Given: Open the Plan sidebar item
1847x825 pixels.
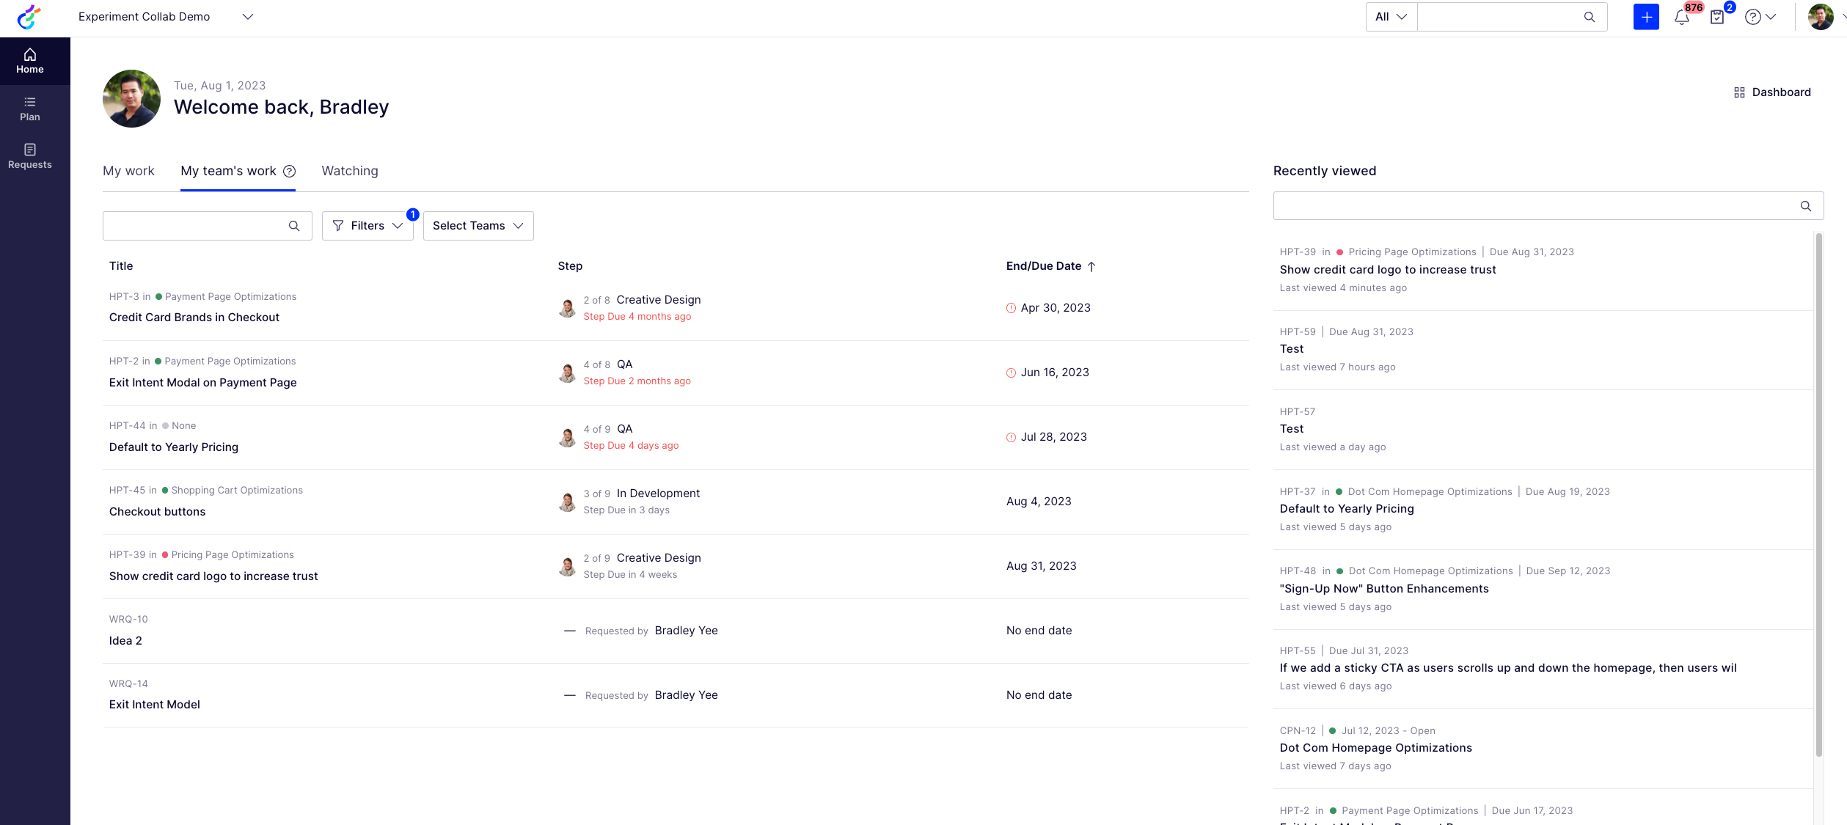Looking at the screenshot, I should click(30, 109).
